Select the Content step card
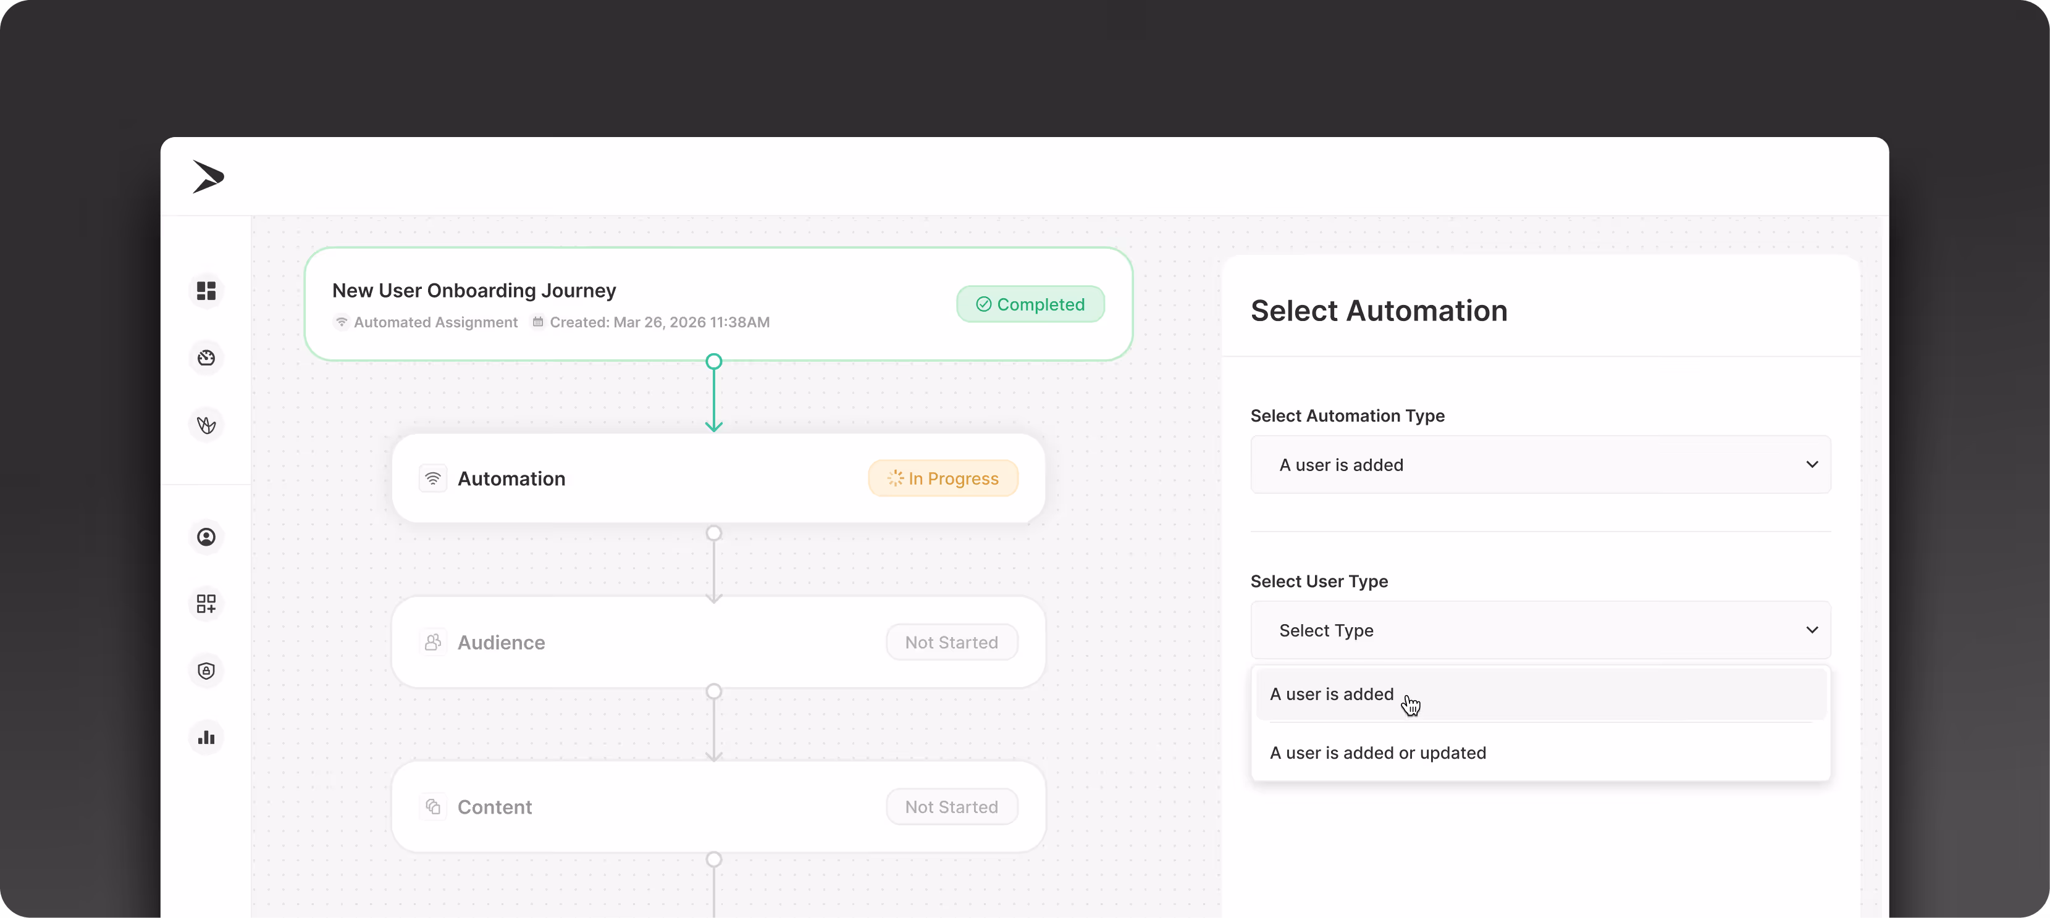Screen dimensions: 2050x918 click(718, 807)
